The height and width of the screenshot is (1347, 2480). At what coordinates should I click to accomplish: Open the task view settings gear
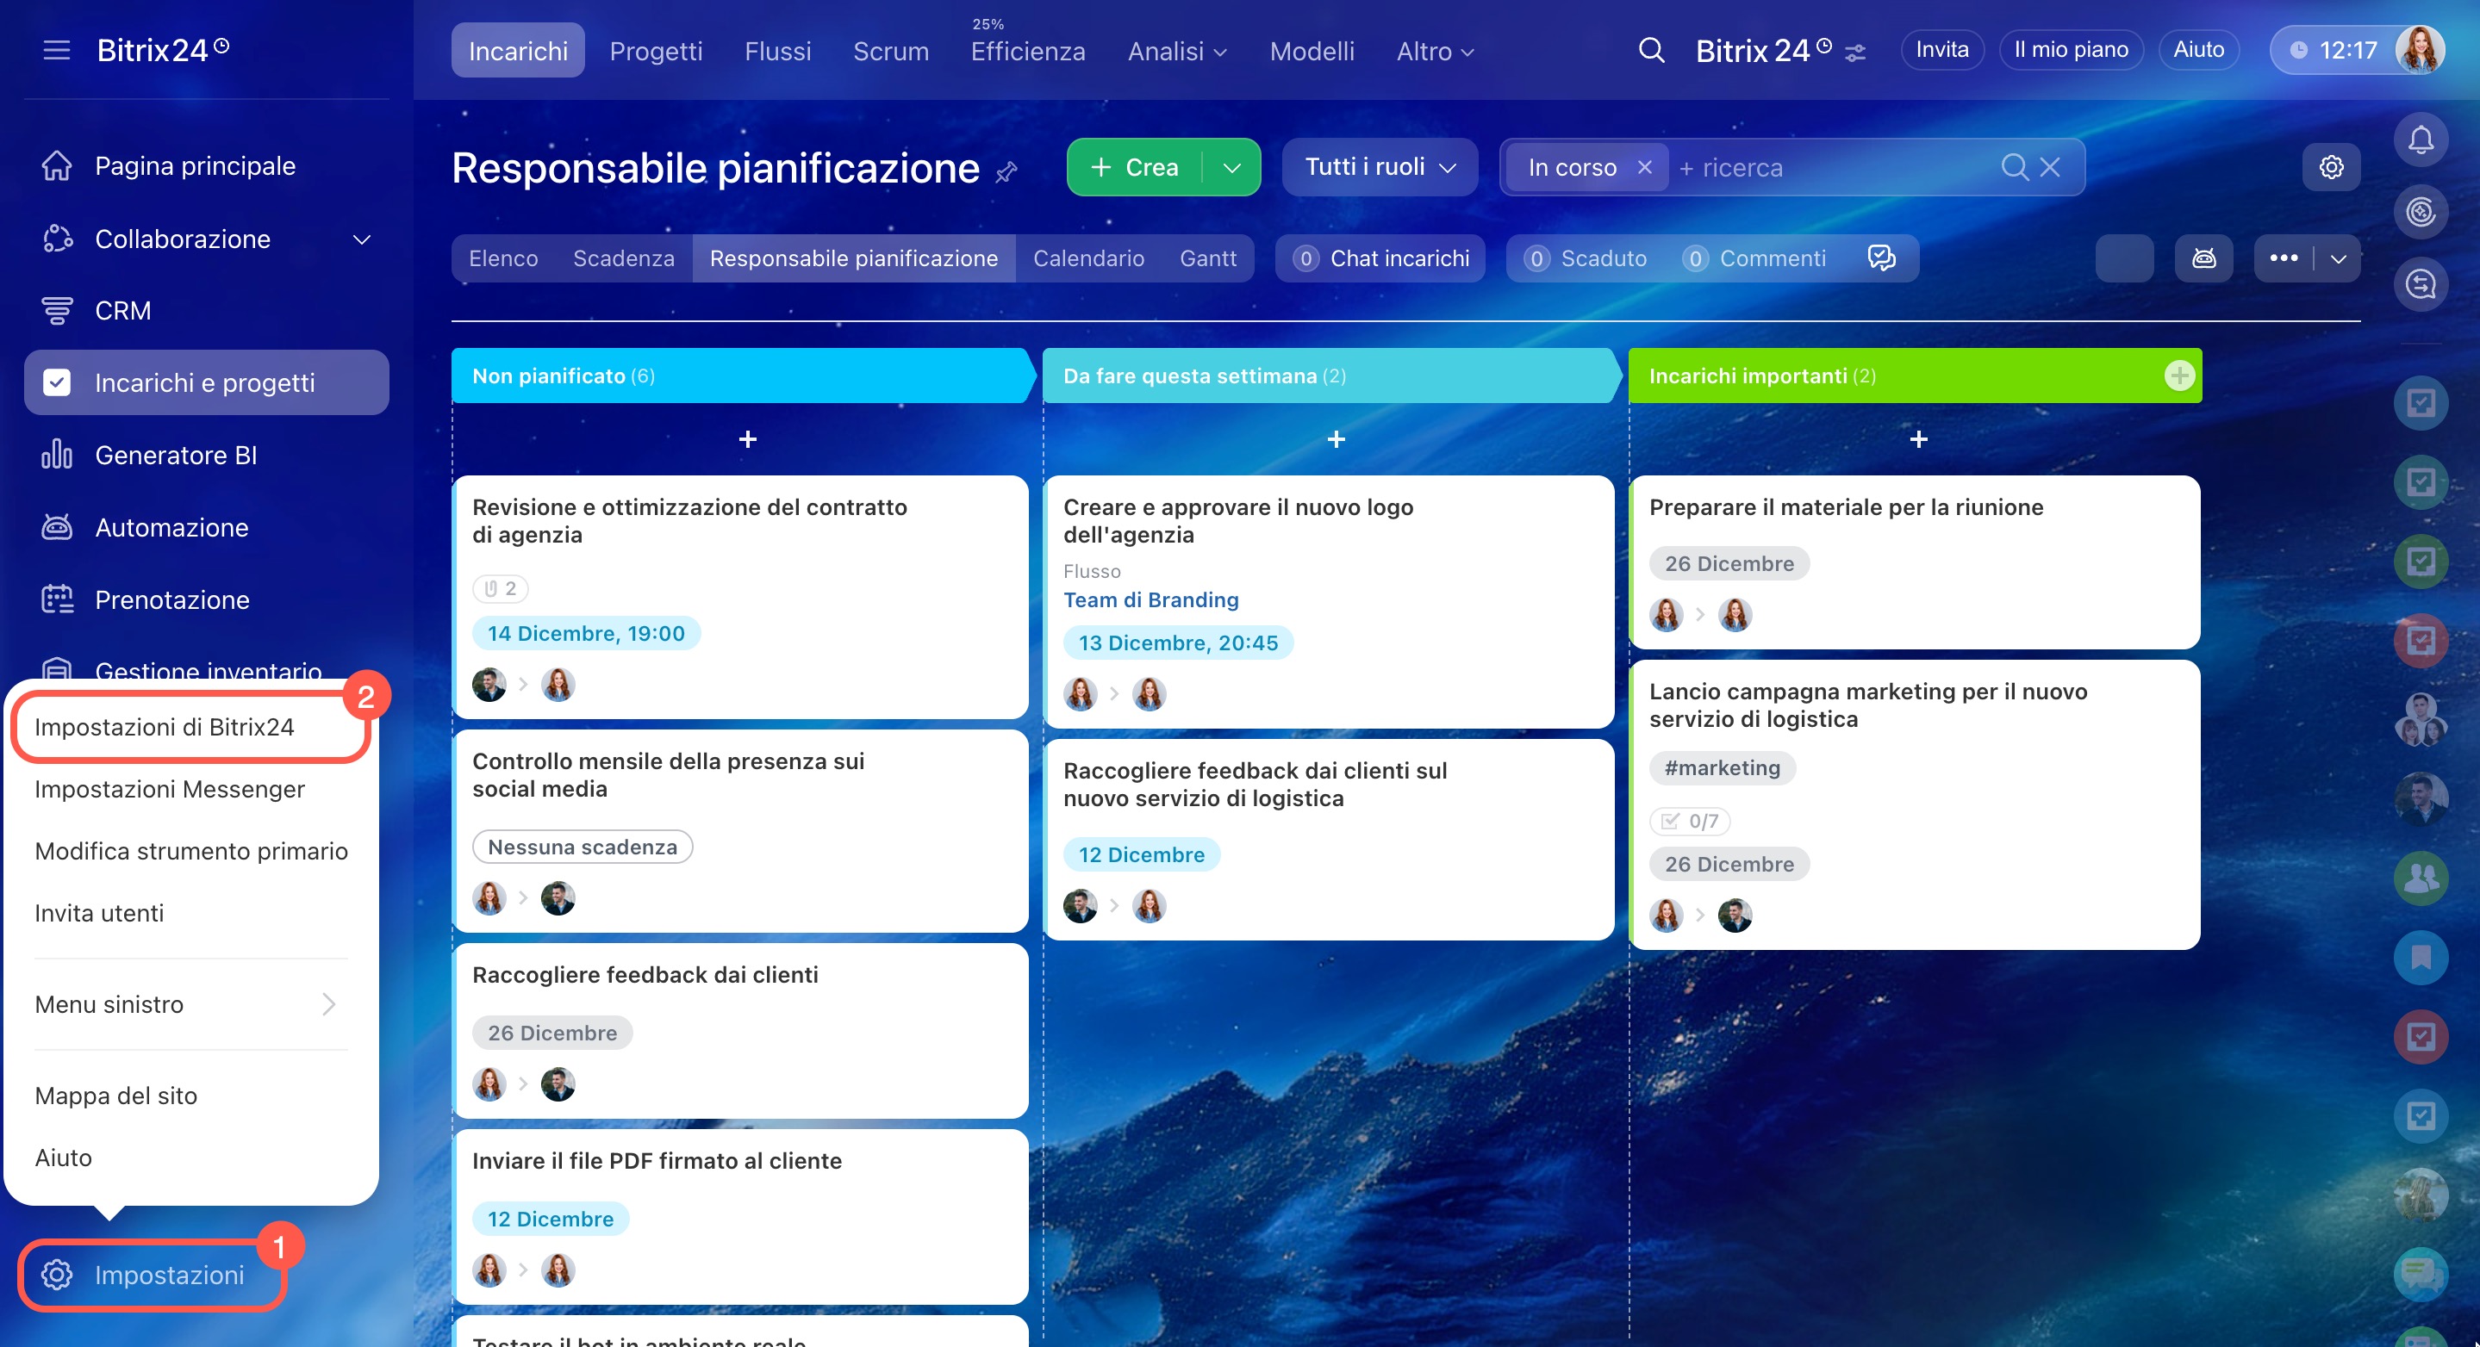pyautogui.click(x=2331, y=167)
